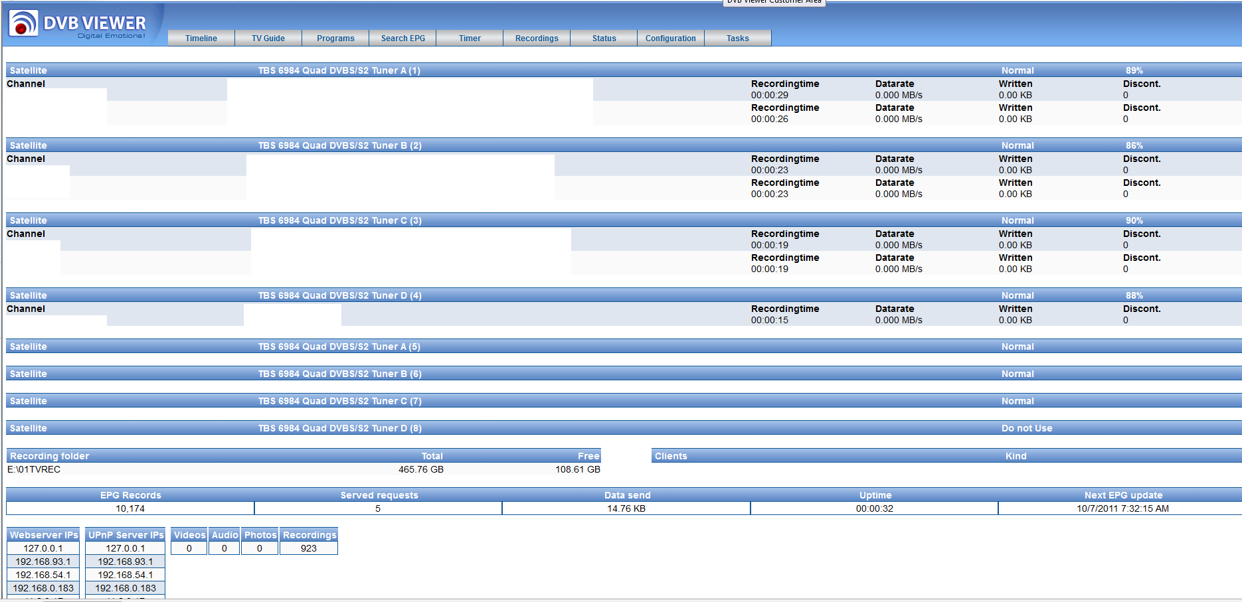Screen dimensions: 1242x602
Task: Click the 88% signal value
Action: (x=1134, y=295)
